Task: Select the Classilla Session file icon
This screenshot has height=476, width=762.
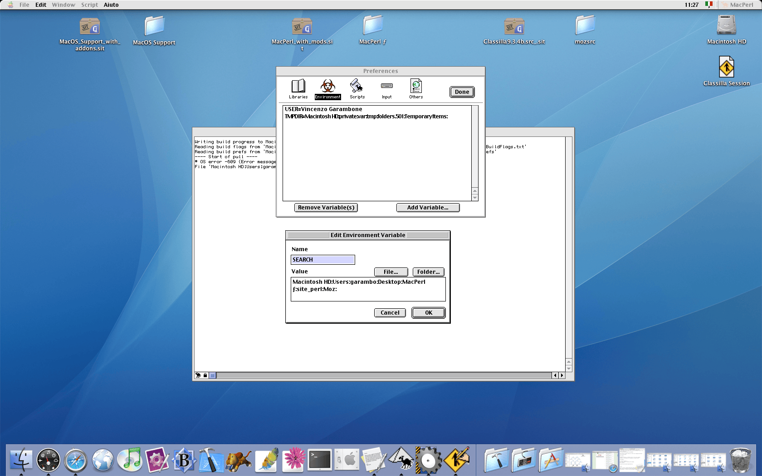Action: (727, 71)
